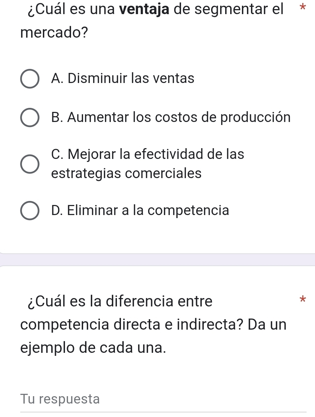
Task: Select radio button for A. Disminuir las ventas
Action: point(30,79)
